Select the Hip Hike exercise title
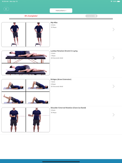 [x=54, y=23]
